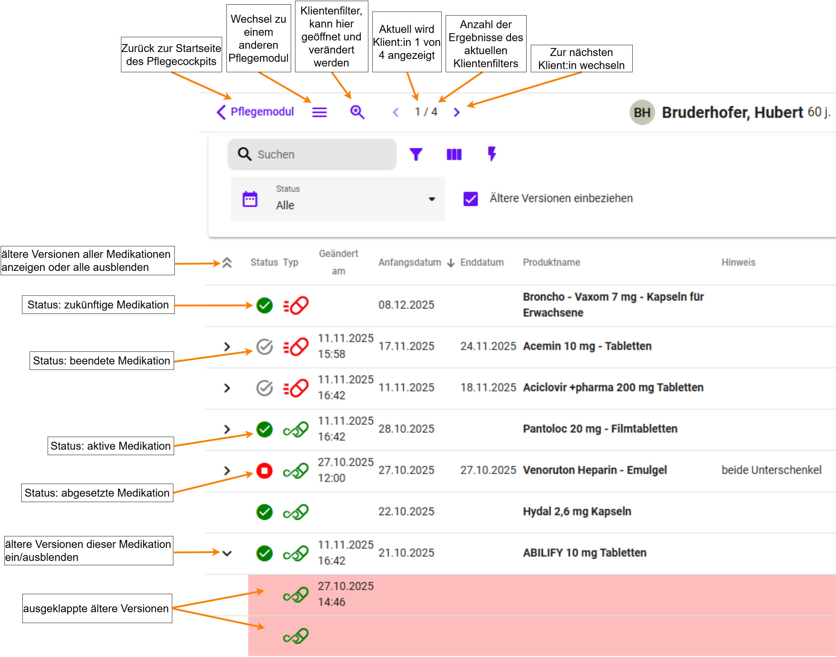Sort by Anfangsdatum column header

click(410, 263)
